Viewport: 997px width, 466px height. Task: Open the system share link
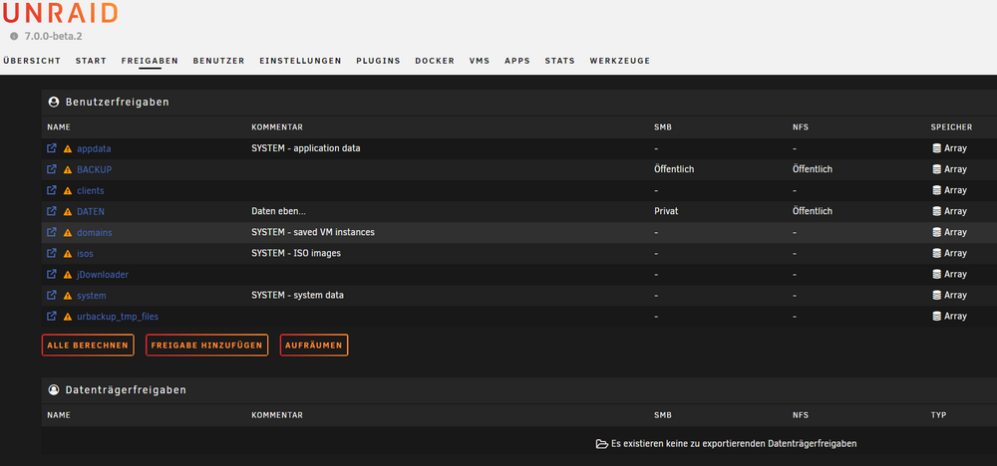tap(92, 295)
